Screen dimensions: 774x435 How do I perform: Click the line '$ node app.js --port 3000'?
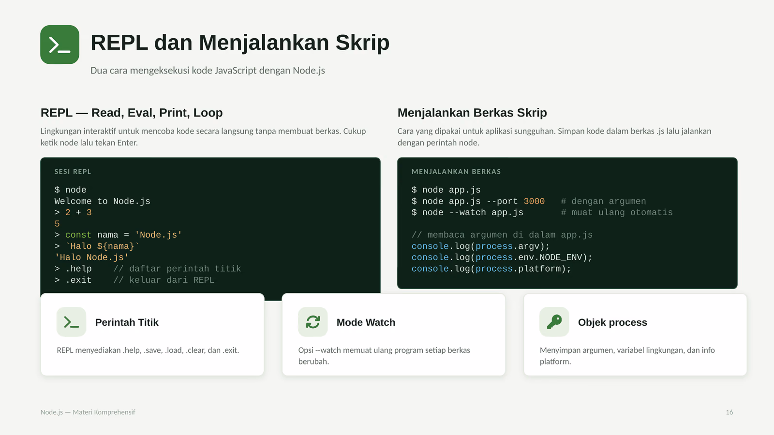click(x=478, y=201)
